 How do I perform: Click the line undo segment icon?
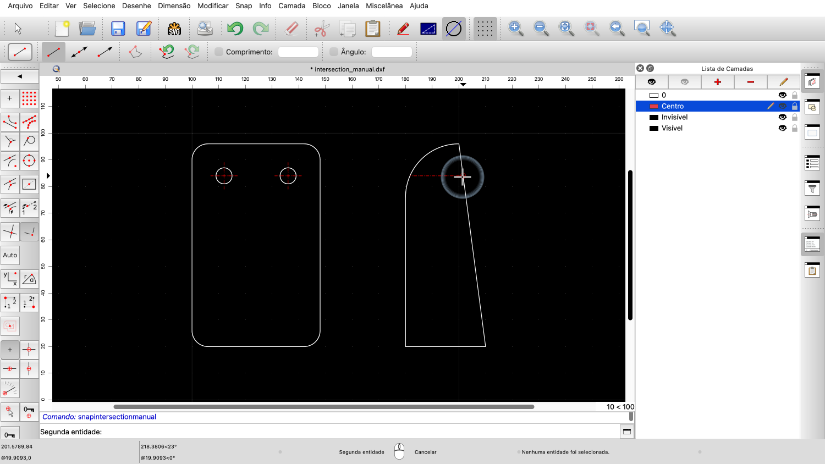[166, 52]
